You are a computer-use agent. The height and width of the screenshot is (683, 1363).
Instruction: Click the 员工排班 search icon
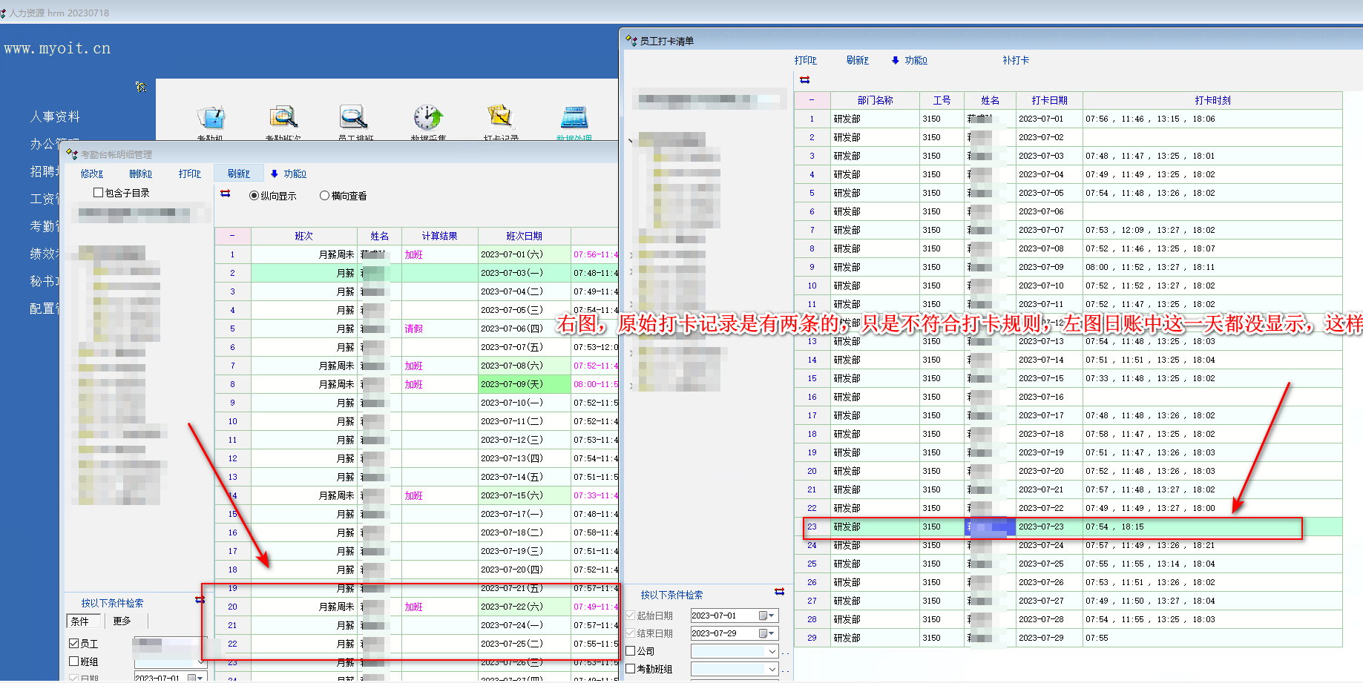point(354,117)
